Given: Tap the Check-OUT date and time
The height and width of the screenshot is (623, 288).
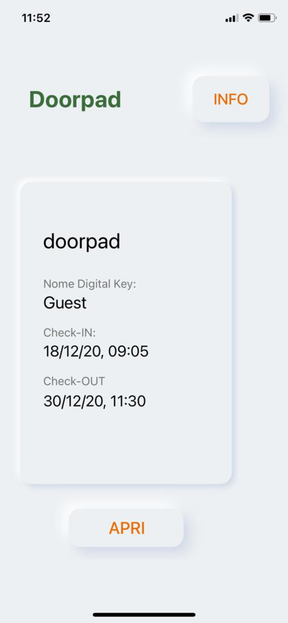Looking at the screenshot, I should pyautogui.click(x=95, y=401).
